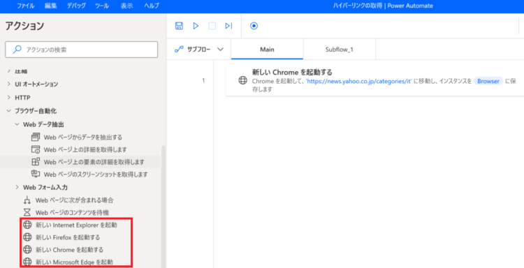
Task: Click the globe icon for 新しい Chrome を起動する
Action: (27, 249)
